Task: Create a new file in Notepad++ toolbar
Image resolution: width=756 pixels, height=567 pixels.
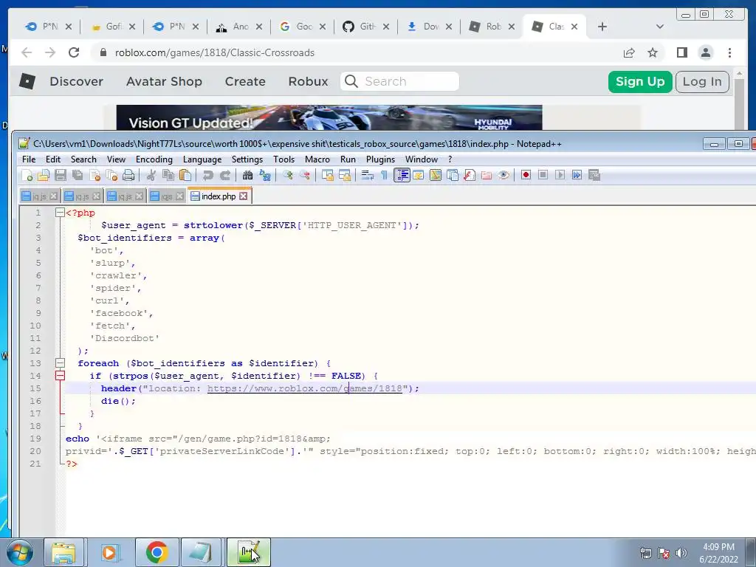Action: (27, 176)
